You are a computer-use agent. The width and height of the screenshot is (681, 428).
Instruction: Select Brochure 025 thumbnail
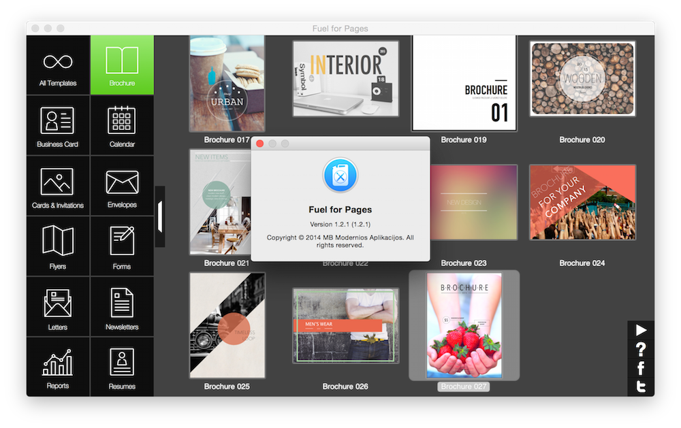tap(227, 325)
